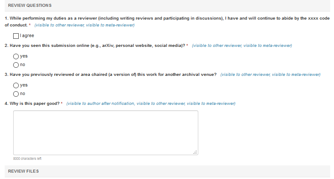This screenshot has height=179, width=334.
Task: Click the "I agree" label text
Action: pos(27,36)
